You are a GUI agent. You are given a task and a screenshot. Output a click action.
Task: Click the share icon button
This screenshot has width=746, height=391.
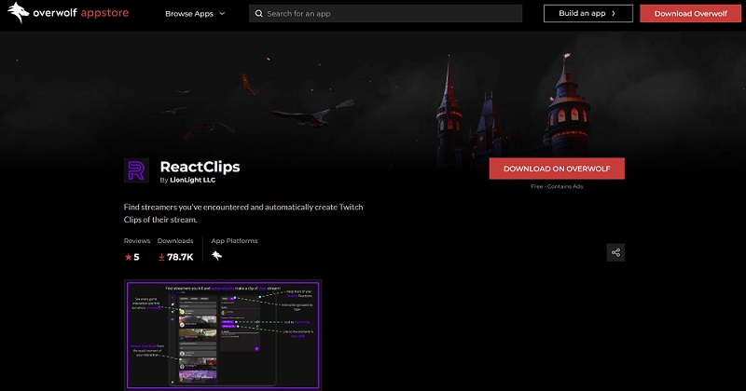(615, 252)
